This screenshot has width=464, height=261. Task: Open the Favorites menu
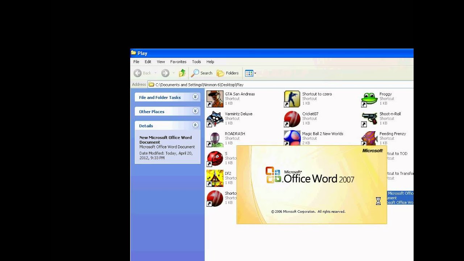pos(178,62)
